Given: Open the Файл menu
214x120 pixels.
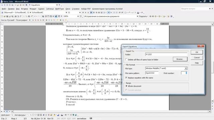Looking at the screenshot, I should [x=4, y=9].
